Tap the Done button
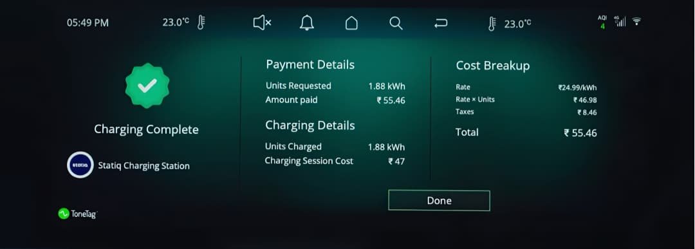The width and height of the screenshot is (695, 249). click(x=440, y=201)
